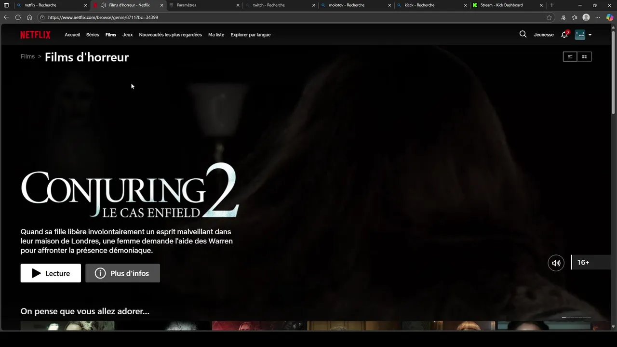Click On pense que vous allez adorer heading
The height and width of the screenshot is (347, 617).
(85, 311)
